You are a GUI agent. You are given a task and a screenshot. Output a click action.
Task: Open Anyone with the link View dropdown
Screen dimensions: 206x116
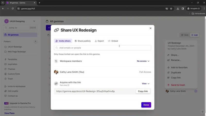145,84
